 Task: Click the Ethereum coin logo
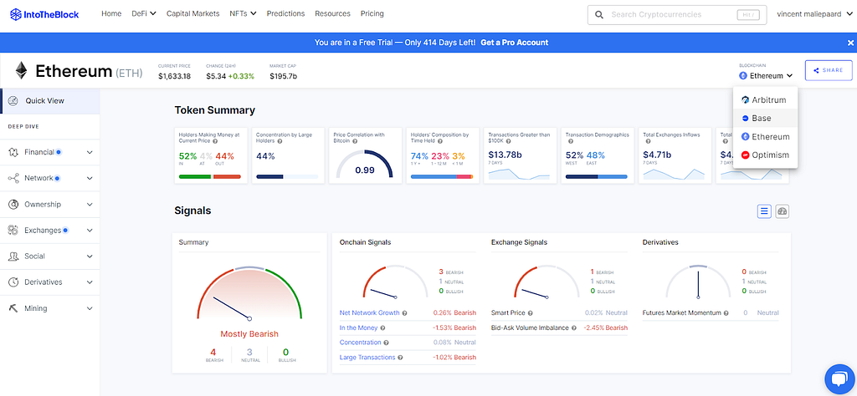pos(21,70)
